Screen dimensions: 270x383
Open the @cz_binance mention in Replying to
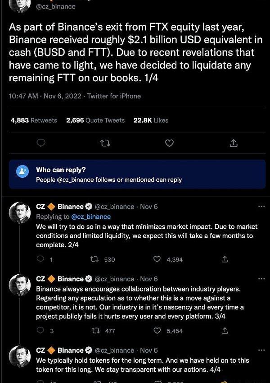pos(91,217)
